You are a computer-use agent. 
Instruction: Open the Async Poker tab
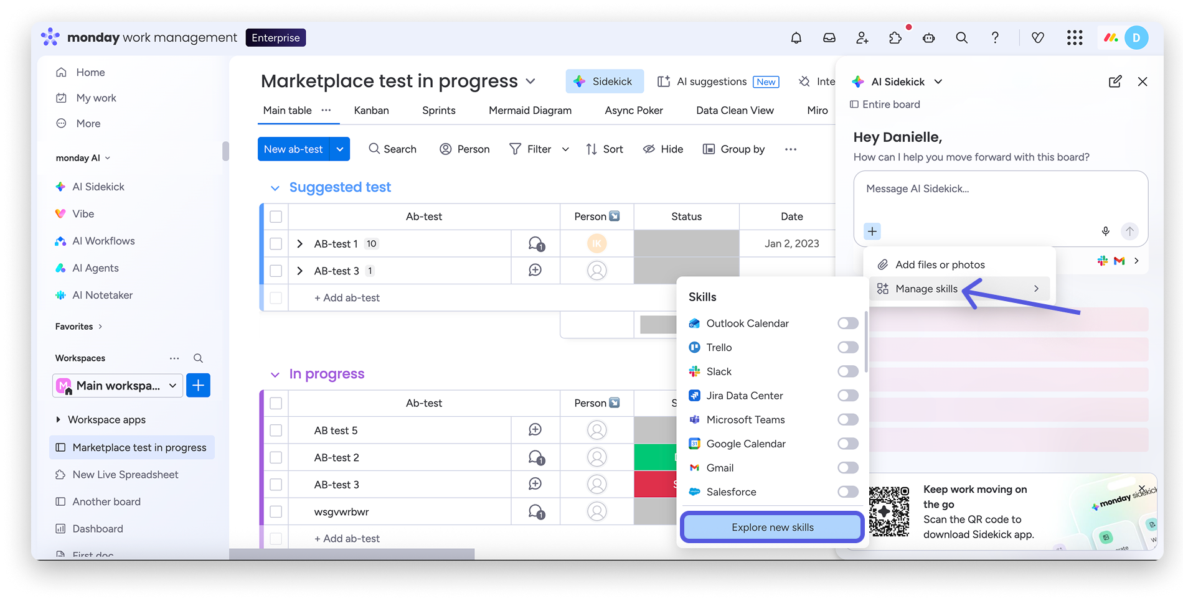click(634, 110)
